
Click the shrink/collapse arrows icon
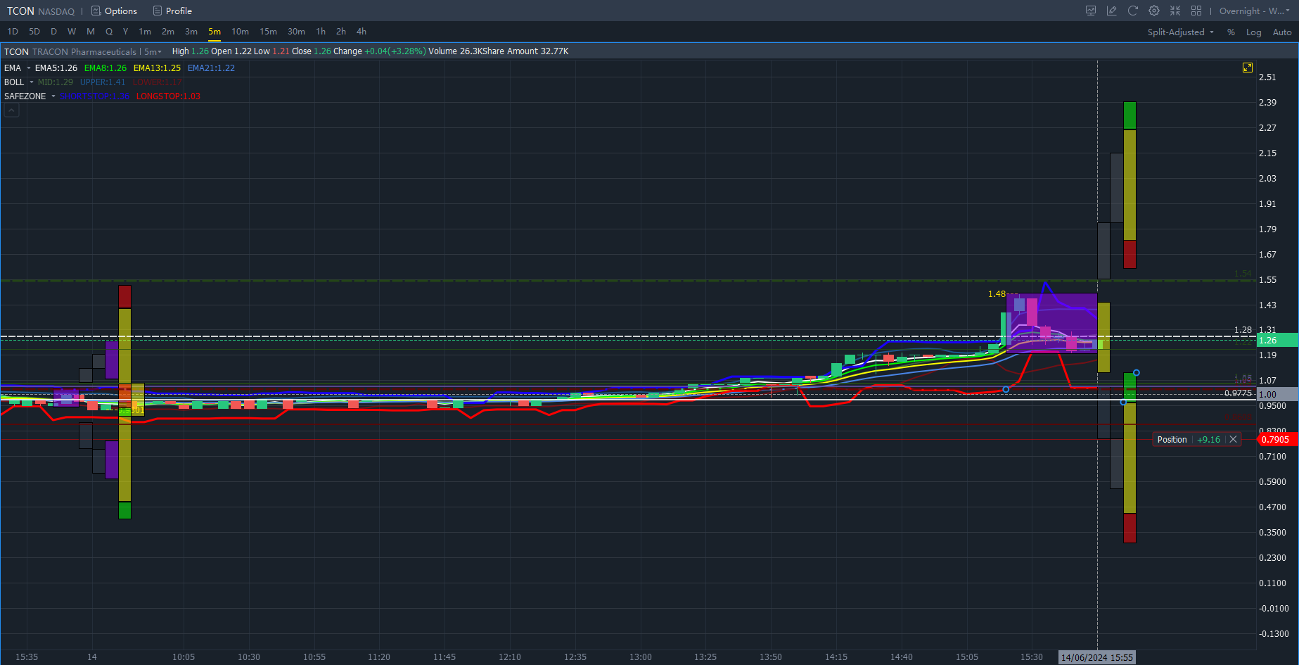click(1175, 11)
